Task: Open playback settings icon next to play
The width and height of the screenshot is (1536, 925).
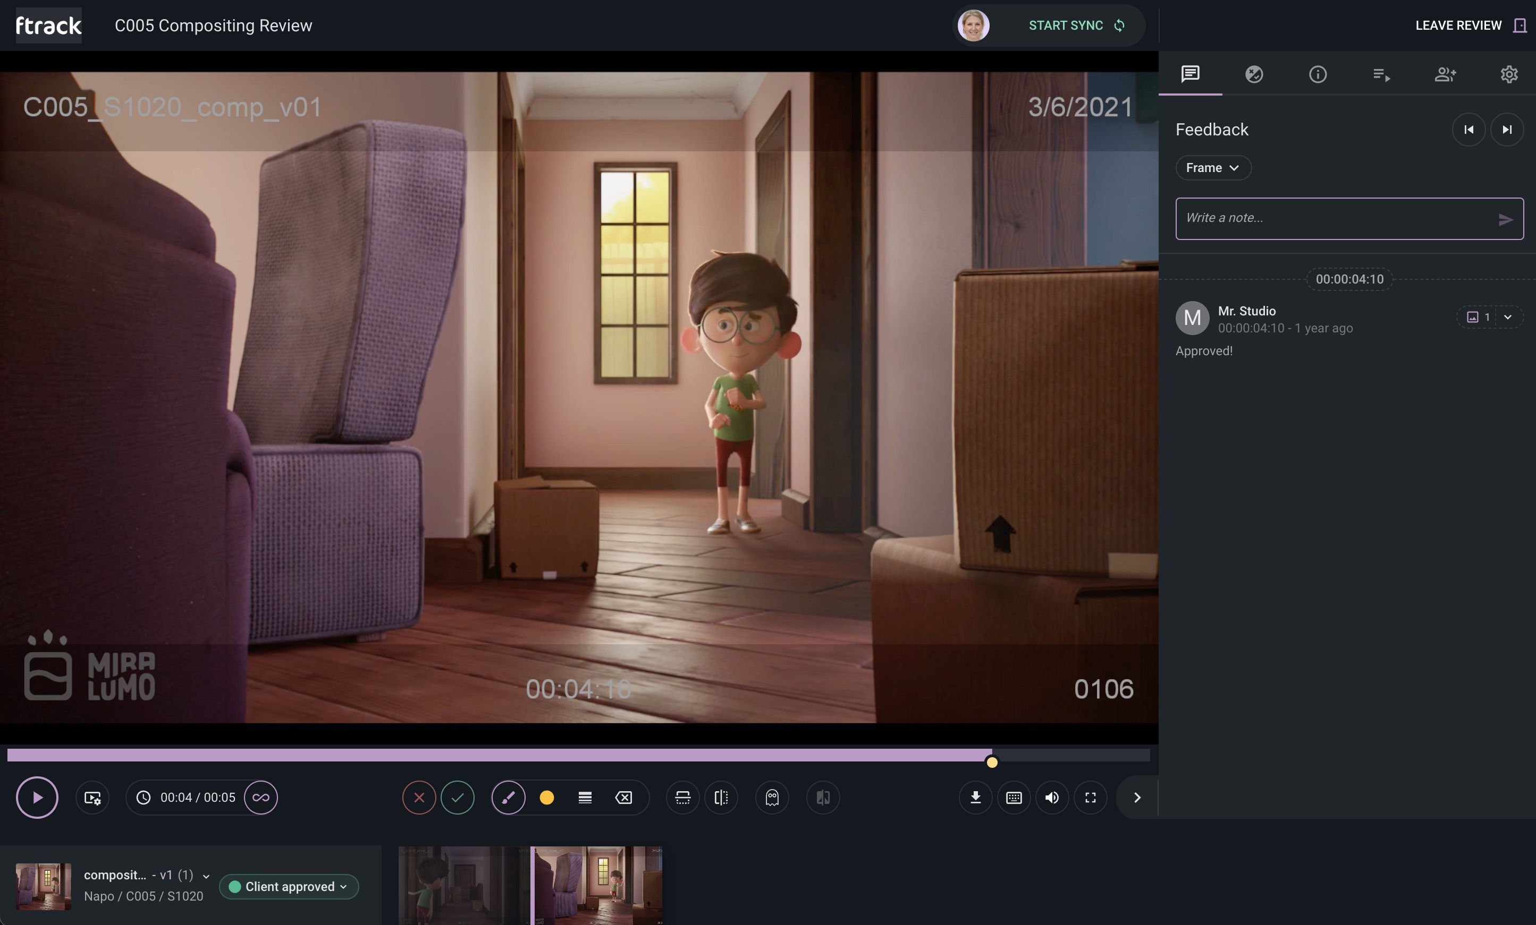Action: (x=92, y=798)
